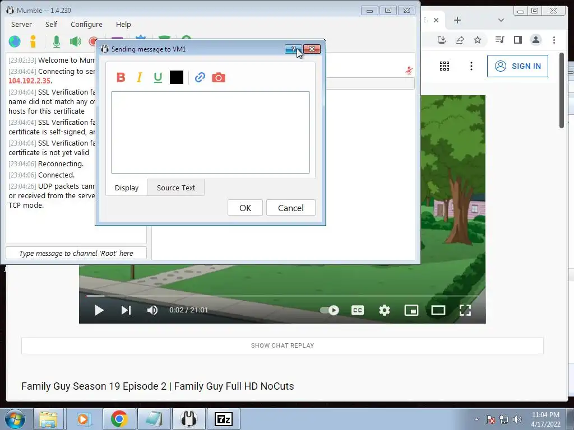Viewport: 574px width, 430px height.
Task: Click Show Chat Replay
Action: click(x=283, y=345)
